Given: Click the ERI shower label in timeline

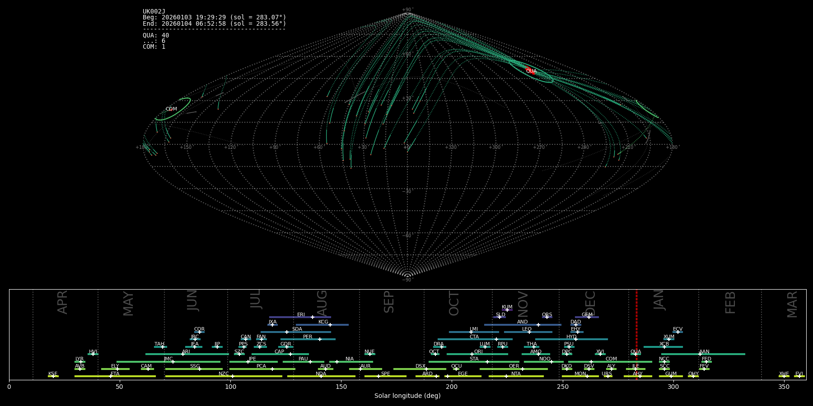Looking at the screenshot, I should pyautogui.click(x=301, y=315).
